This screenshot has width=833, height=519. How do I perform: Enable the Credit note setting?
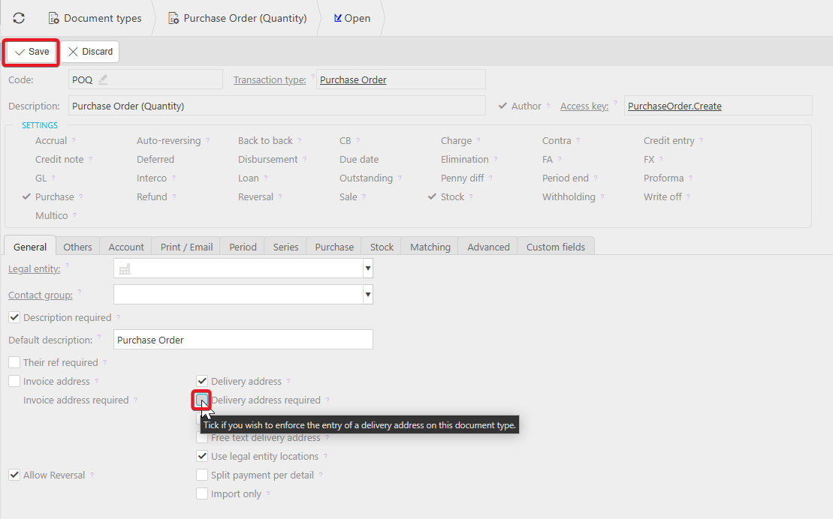pos(59,159)
